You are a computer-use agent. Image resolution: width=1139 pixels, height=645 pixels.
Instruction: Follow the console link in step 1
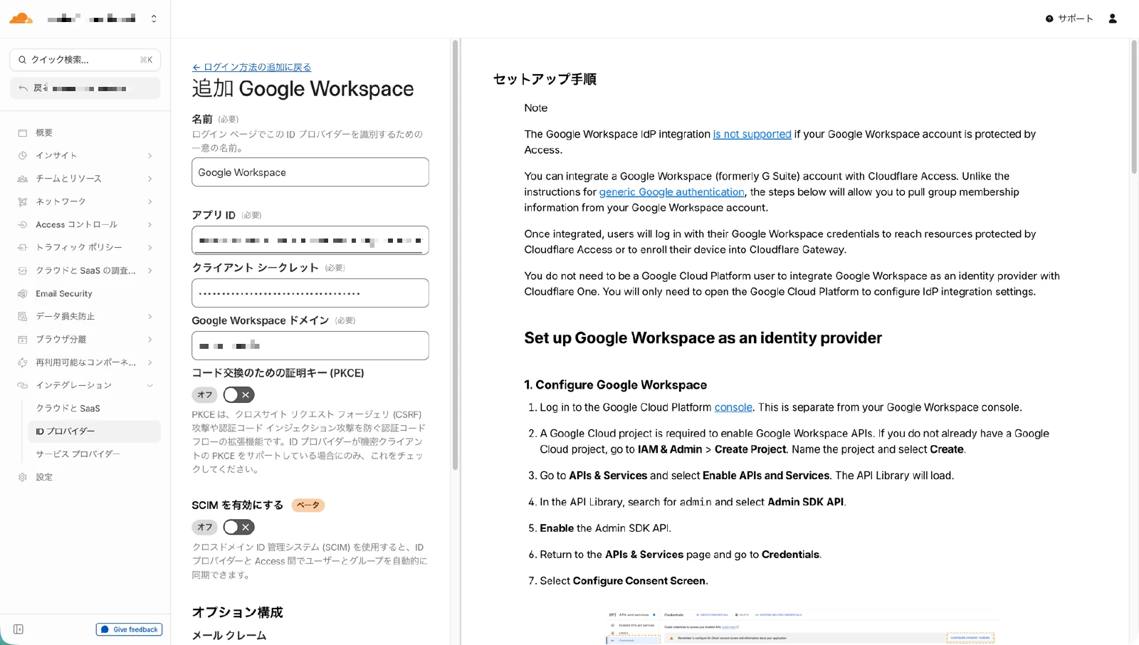click(x=733, y=407)
